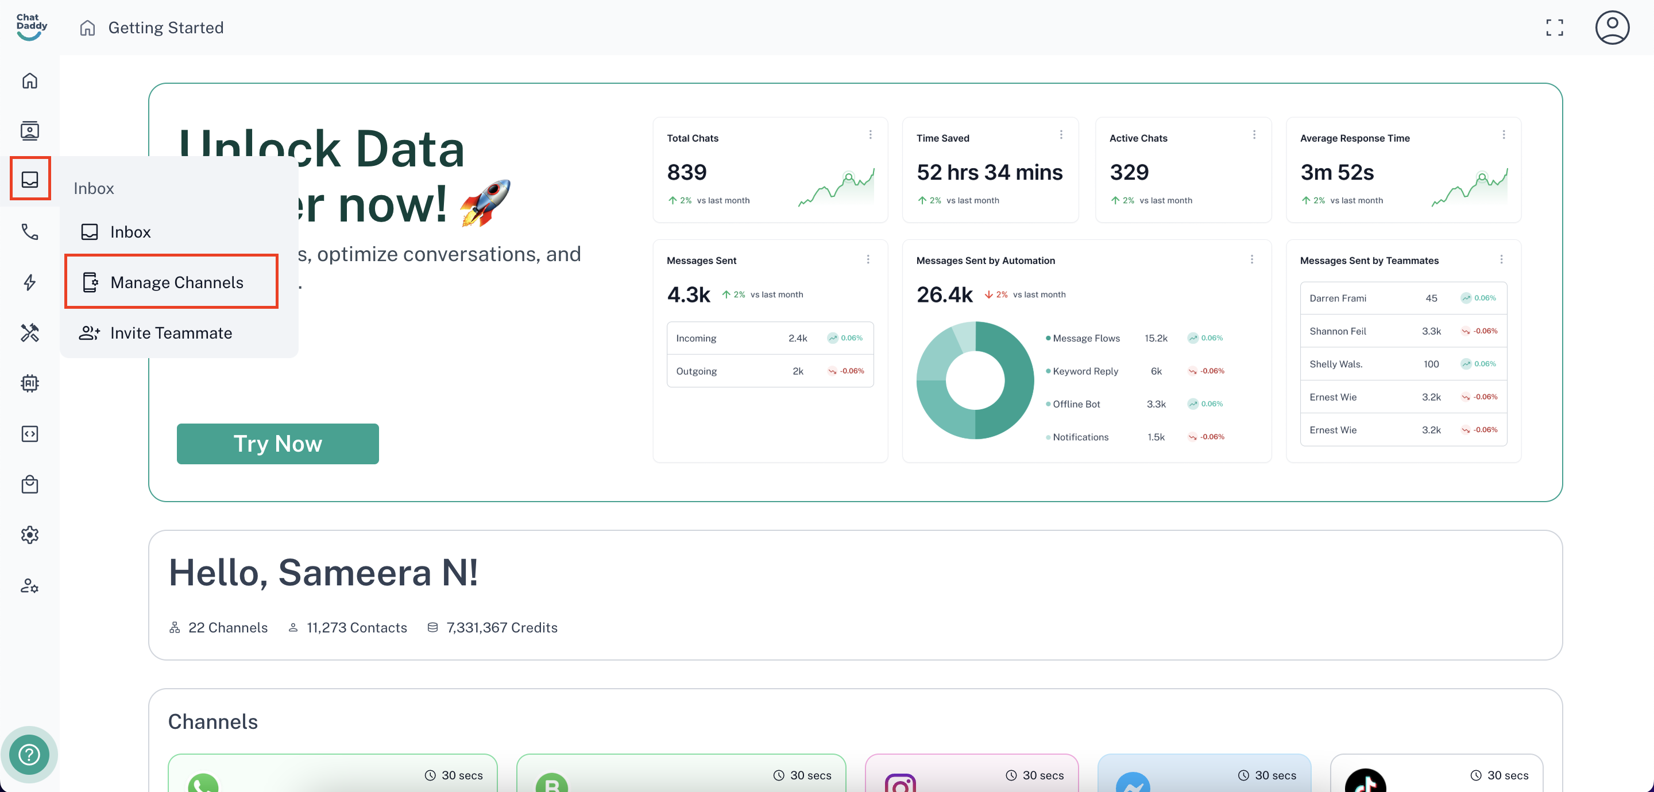
Task: Click the code brackets API icon
Action: pyautogui.click(x=29, y=434)
